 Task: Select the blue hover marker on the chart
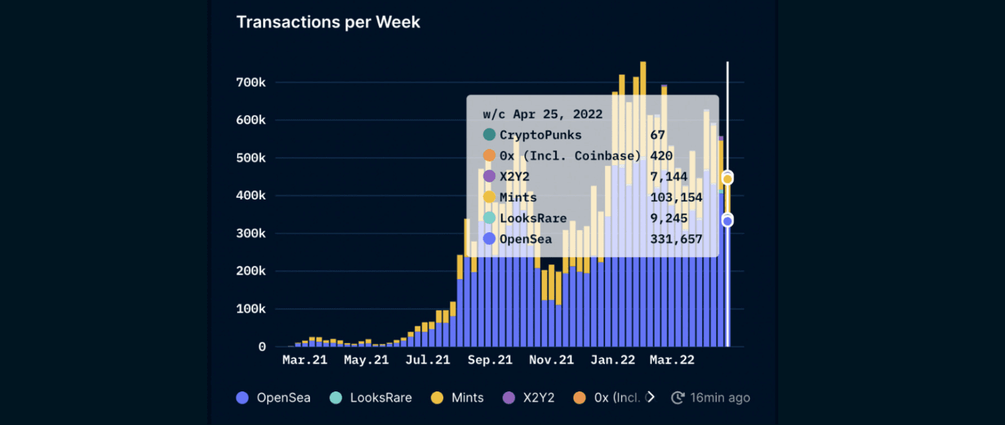[727, 221]
